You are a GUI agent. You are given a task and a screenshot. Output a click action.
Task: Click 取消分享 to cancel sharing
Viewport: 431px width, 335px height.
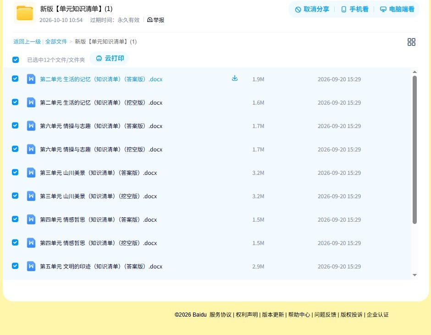[x=312, y=9]
